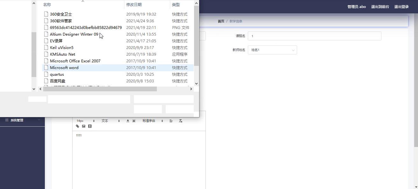Screen dimensions: 418x189
Task: Select the Keil uVision5 file in list
Action: pyautogui.click(x=62, y=48)
